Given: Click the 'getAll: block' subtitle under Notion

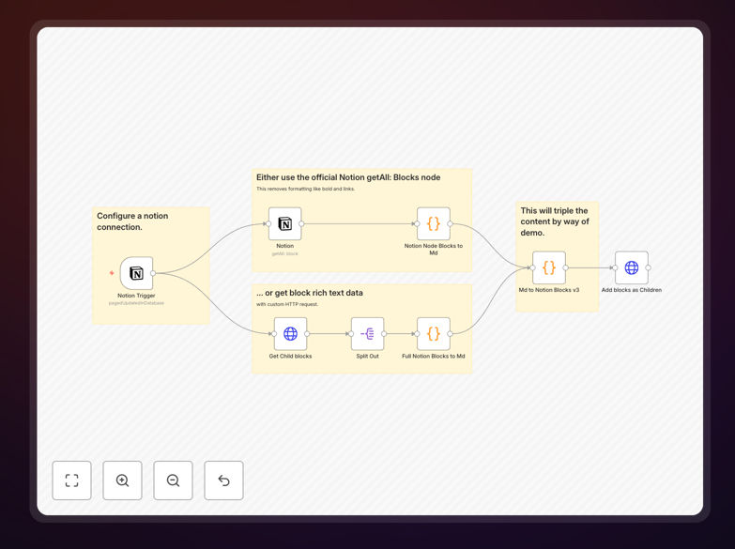Looking at the screenshot, I should [x=285, y=253].
